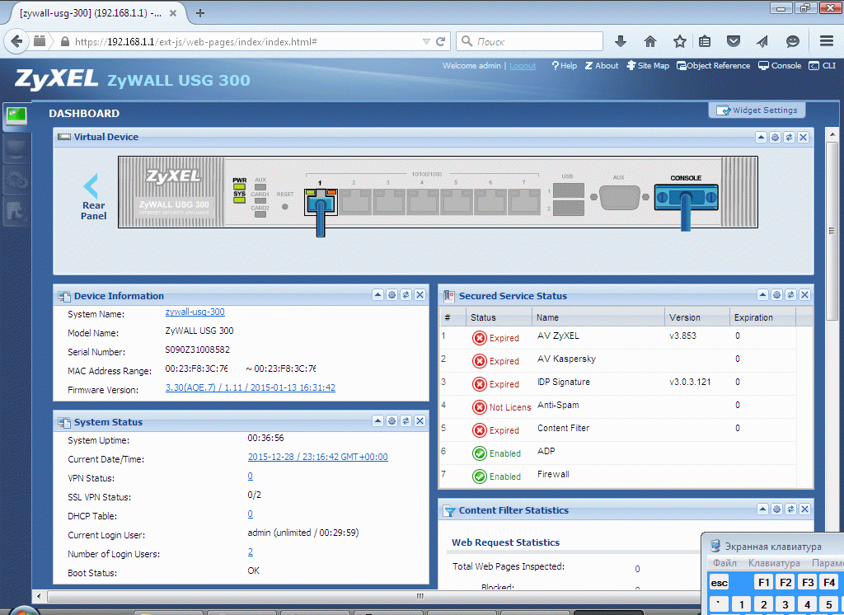
Task: Close the Content Filter Statistics widget
Action: click(804, 509)
